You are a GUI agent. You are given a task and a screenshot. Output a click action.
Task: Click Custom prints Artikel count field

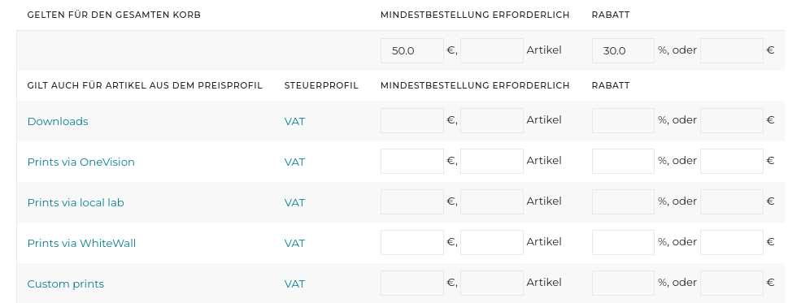pyautogui.click(x=492, y=284)
